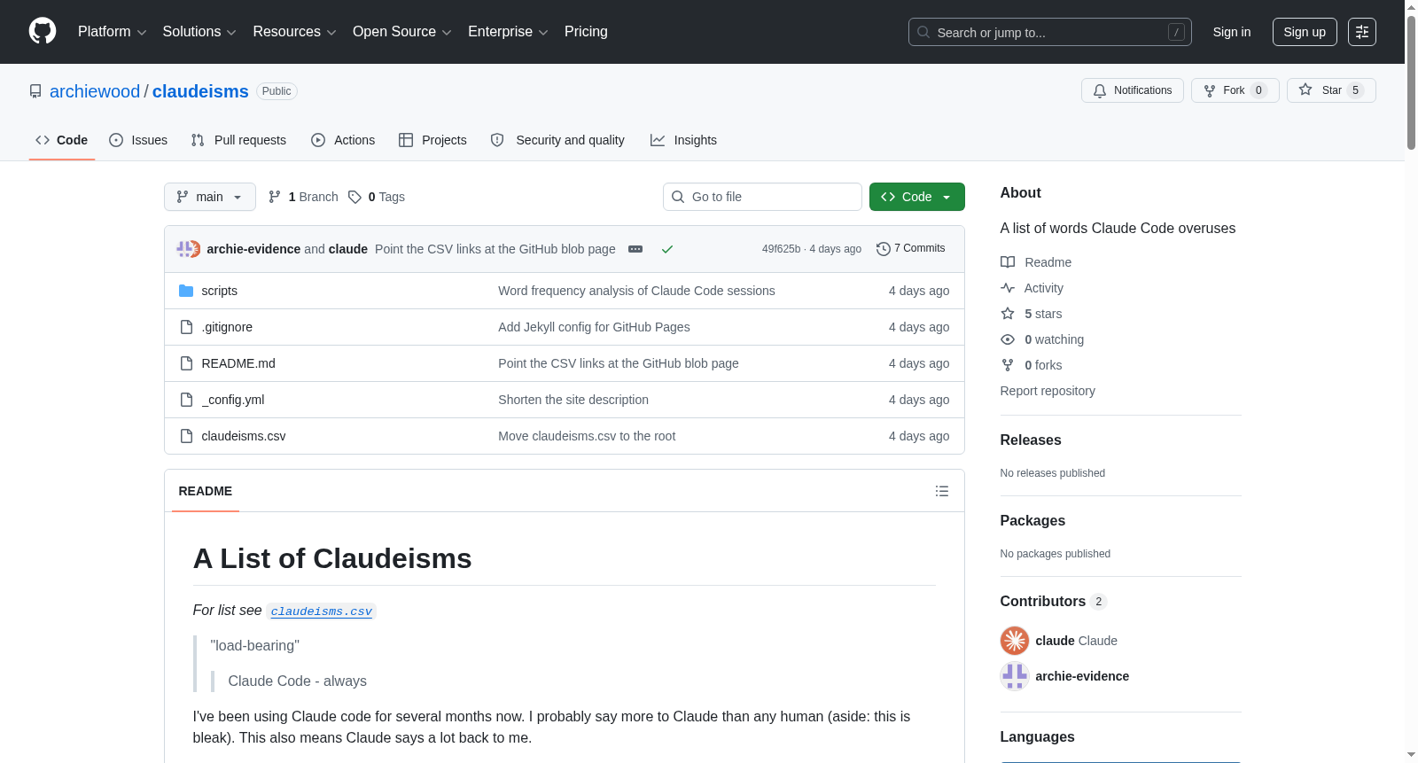Open the scripts folder
This screenshot has width=1418, height=763.
click(x=219, y=291)
